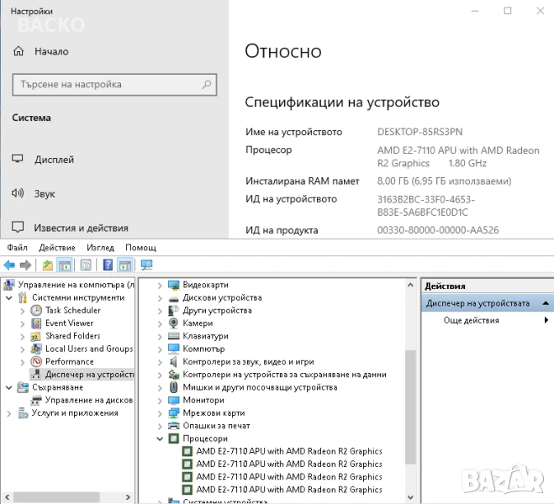Click the blue Help question-mark icon
This screenshot has width=554, height=504.
point(108,265)
